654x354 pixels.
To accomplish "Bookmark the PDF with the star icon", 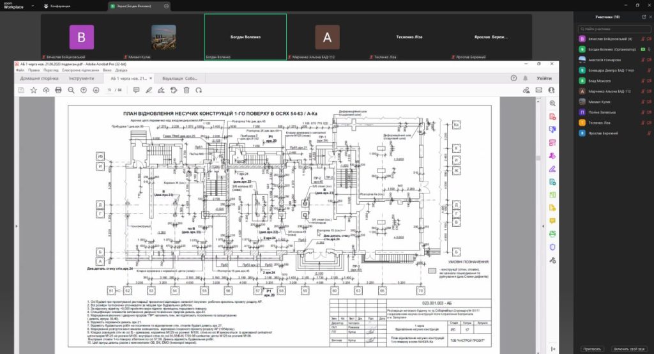I will tap(33, 90).
